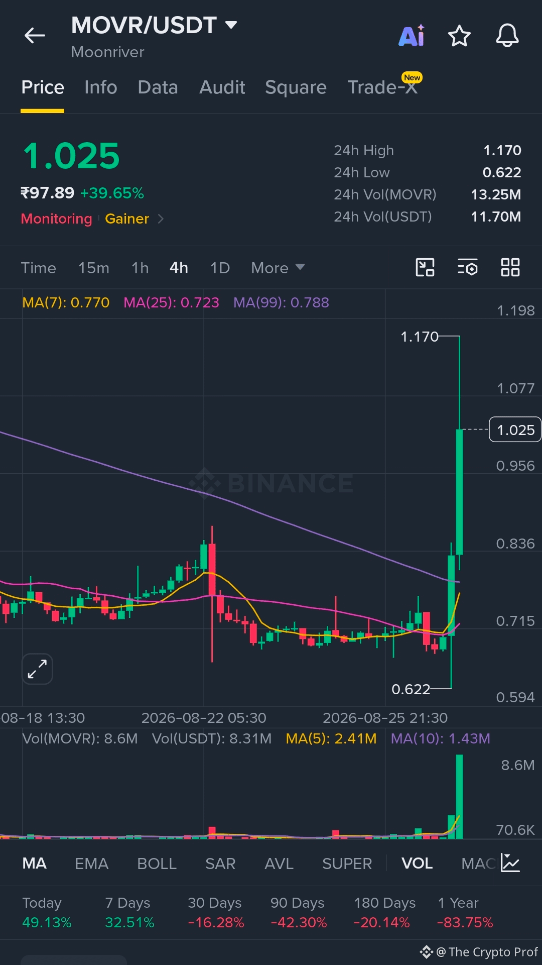Expand chart to fullscreen

click(x=37, y=669)
